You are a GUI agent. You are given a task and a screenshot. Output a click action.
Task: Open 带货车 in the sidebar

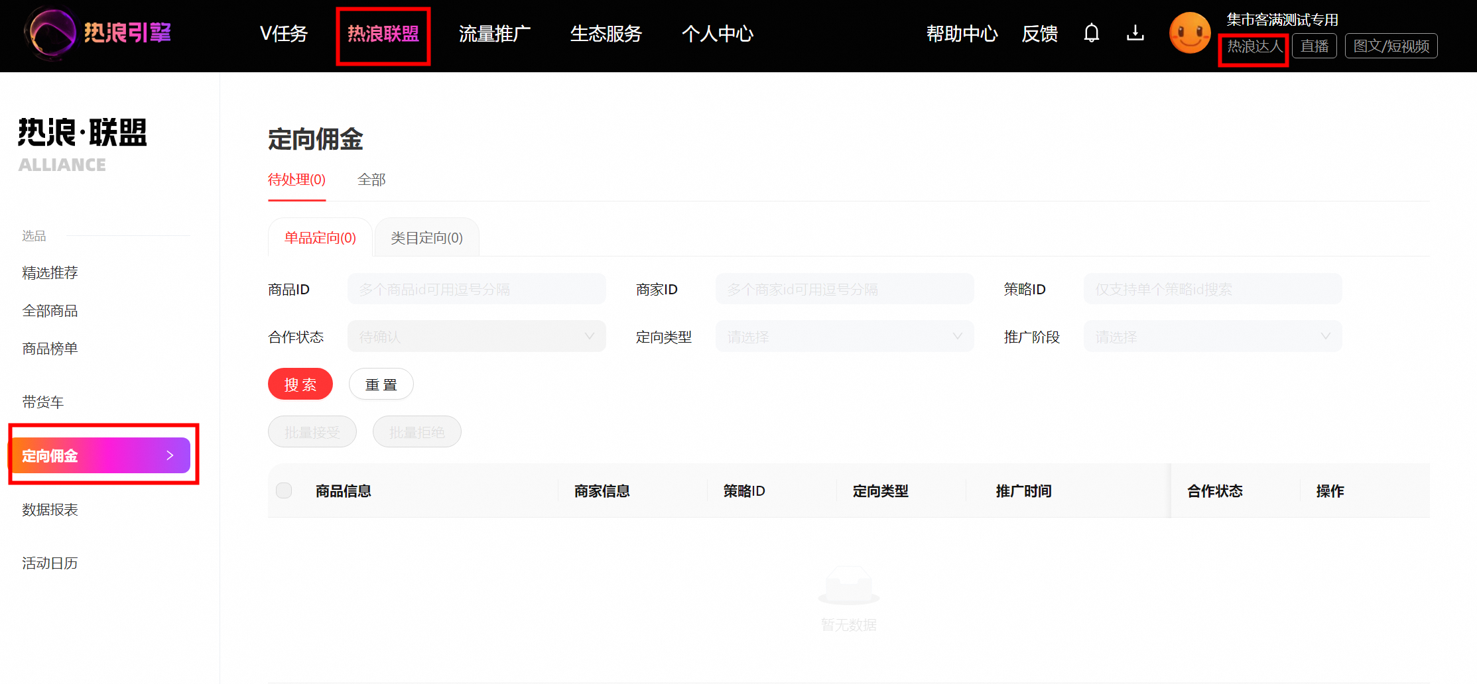pyautogui.click(x=43, y=402)
